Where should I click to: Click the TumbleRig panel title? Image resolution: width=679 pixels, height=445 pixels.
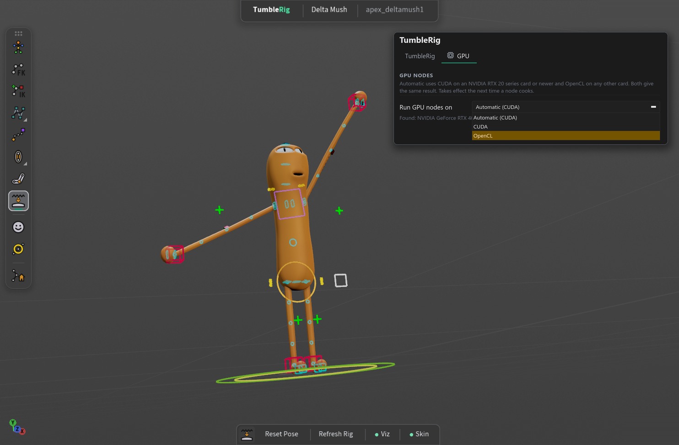point(420,40)
